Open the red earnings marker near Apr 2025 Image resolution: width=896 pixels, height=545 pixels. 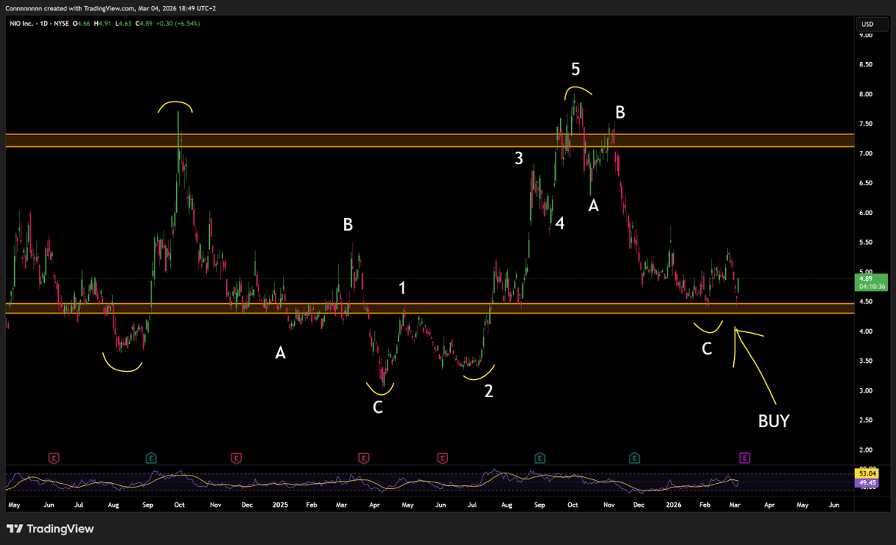point(364,457)
